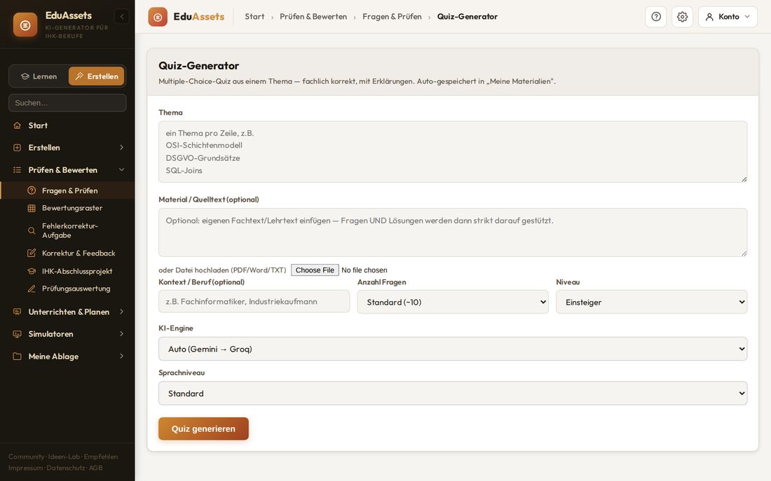This screenshot has height=481, width=771.
Task: Click Start in the breadcrumb
Action: 254,17
